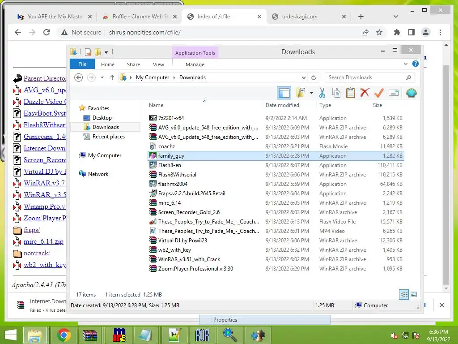458x344 pixels.
Task: Open mirc_6.14.zip link on webpage
Action: tap(43, 241)
